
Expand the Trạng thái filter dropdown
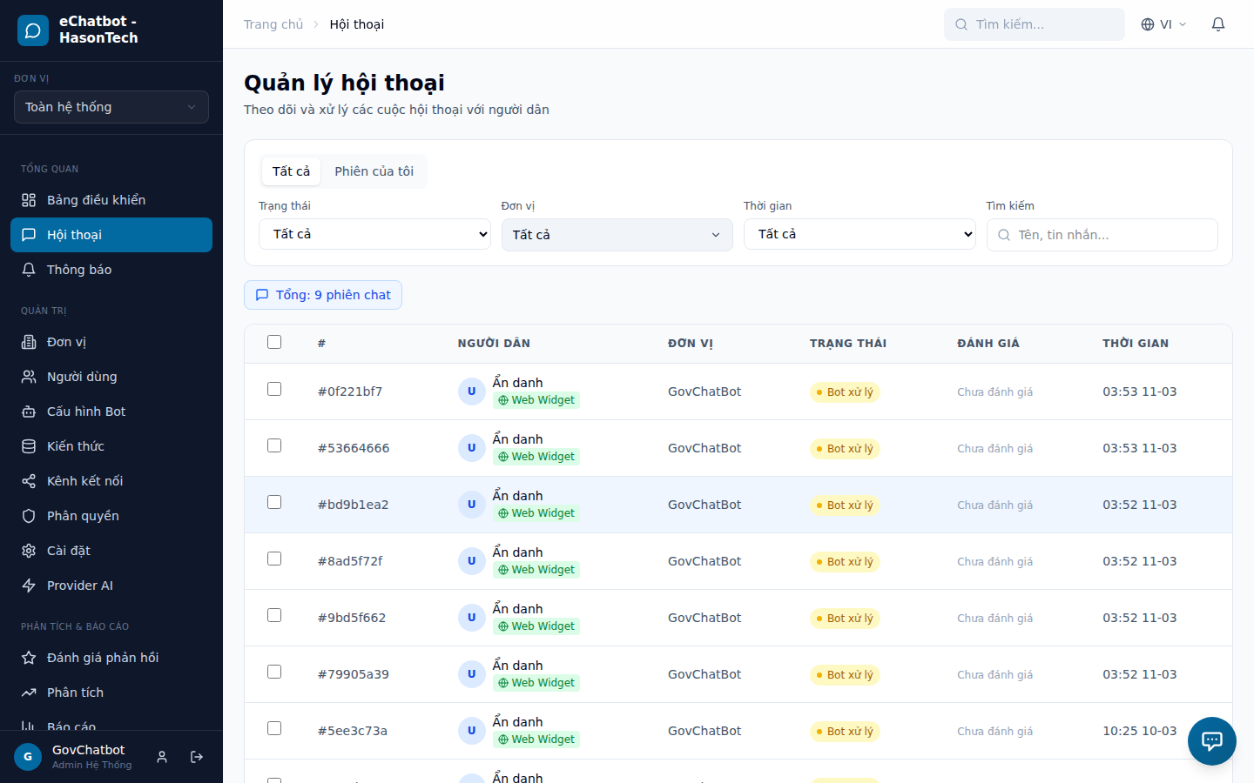[x=374, y=234]
